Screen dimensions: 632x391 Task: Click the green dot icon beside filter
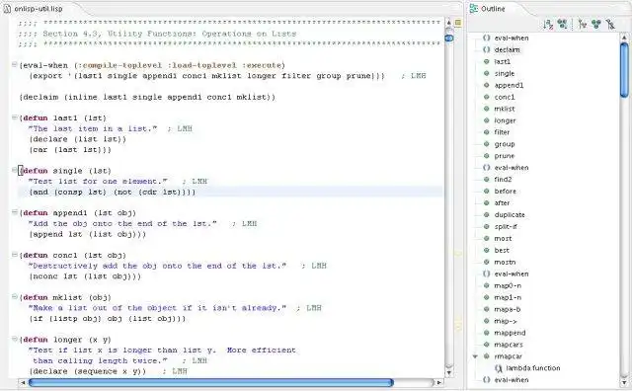[x=487, y=132]
